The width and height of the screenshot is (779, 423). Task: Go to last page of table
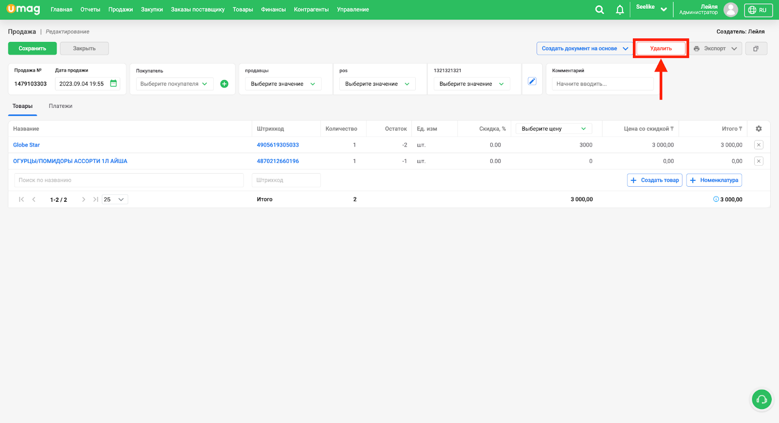pyautogui.click(x=96, y=199)
